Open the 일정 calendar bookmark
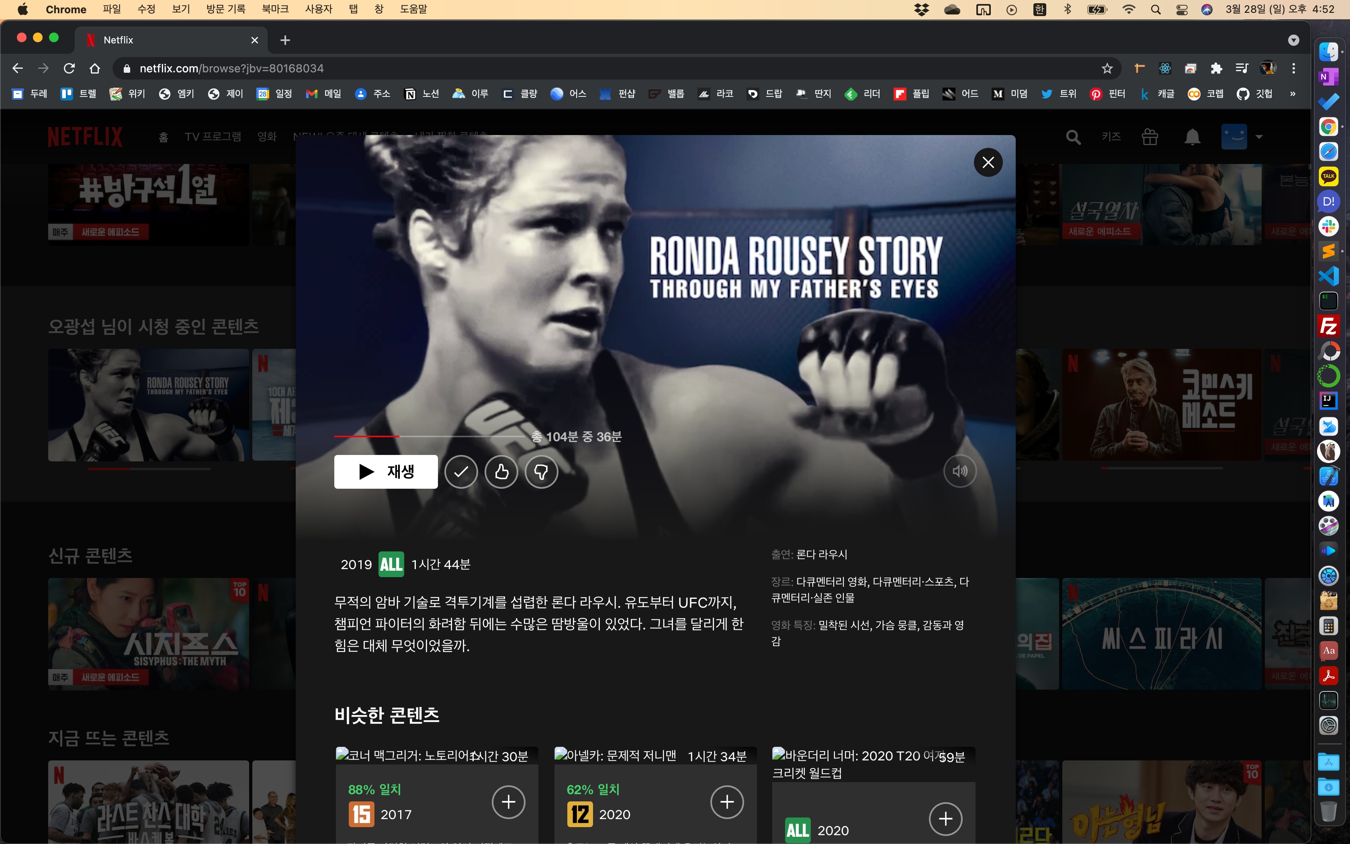The width and height of the screenshot is (1350, 844). pyautogui.click(x=274, y=94)
